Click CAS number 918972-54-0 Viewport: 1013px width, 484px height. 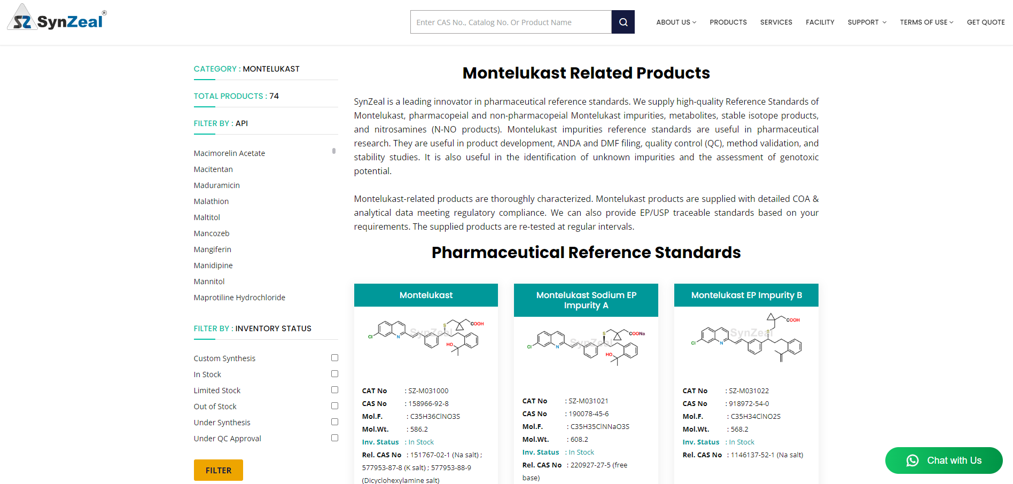[749, 404]
